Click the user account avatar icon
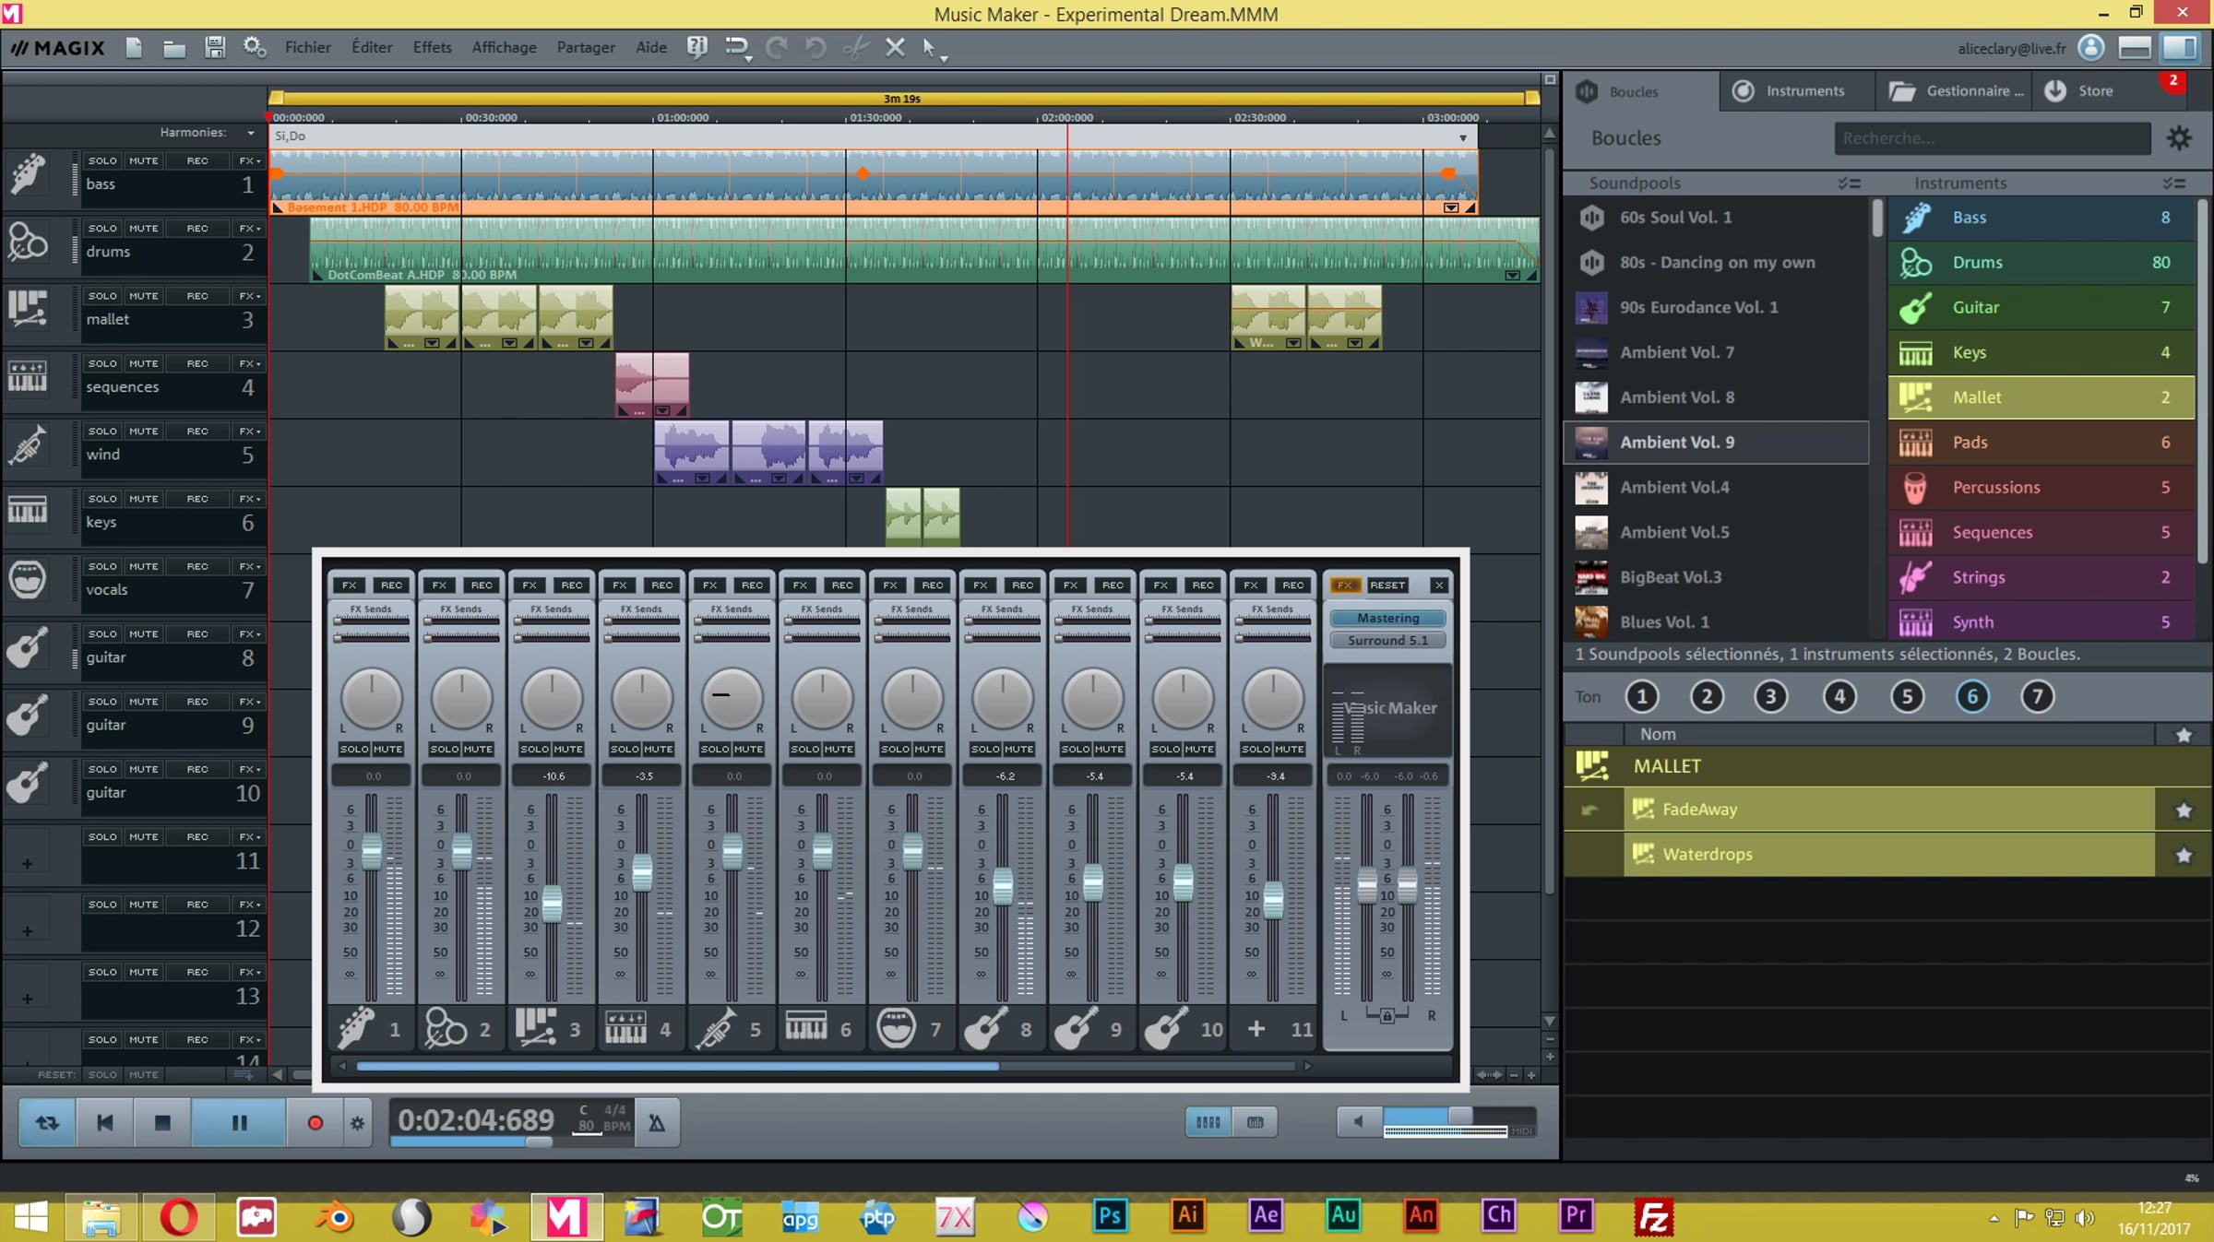The height and width of the screenshot is (1242, 2214). tap(2091, 48)
